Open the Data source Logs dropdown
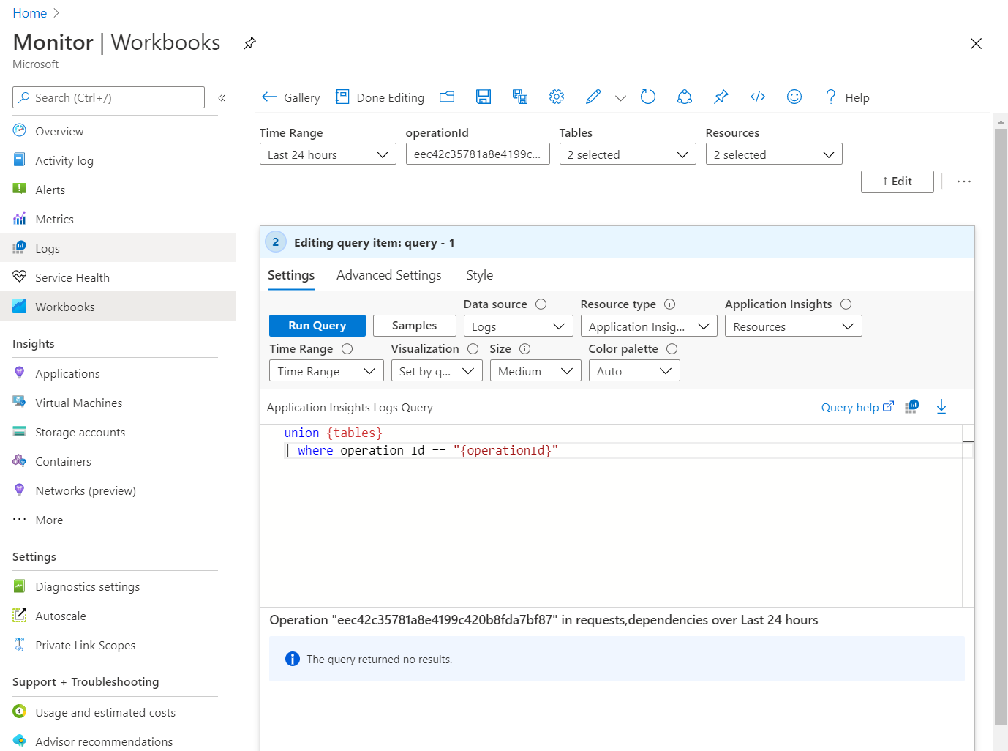 tap(518, 326)
